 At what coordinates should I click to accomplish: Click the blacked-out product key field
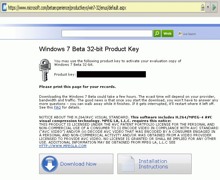[x=111, y=74]
